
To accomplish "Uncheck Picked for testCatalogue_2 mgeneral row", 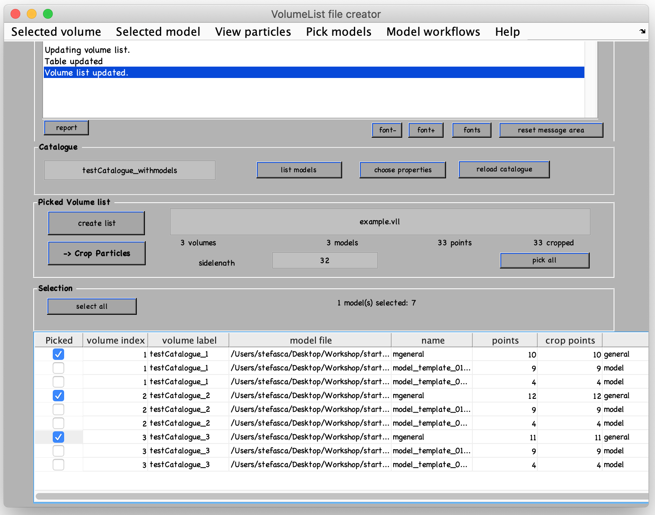I will [x=58, y=396].
